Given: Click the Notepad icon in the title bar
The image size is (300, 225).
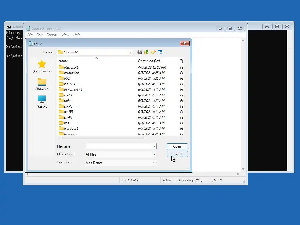Looking at the screenshot, I should (x=28, y=28).
